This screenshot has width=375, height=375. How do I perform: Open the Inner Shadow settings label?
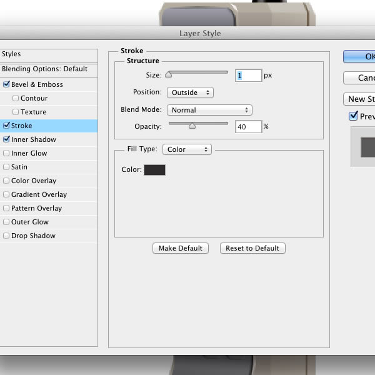[34, 139]
